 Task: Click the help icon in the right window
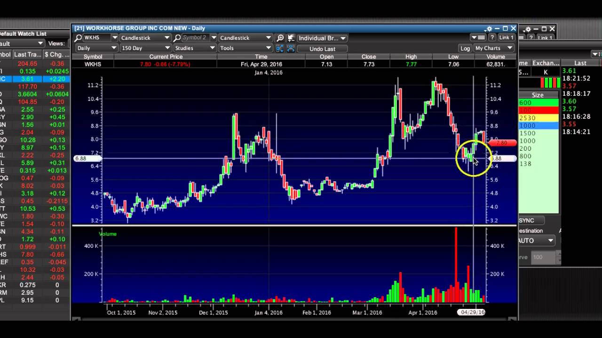pos(531,38)
